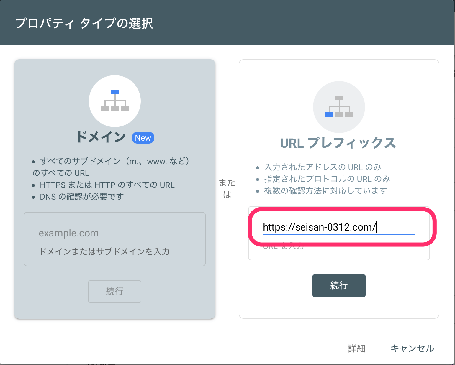Expand details via the 詳細 link
The image size is (455, 365).
pos(357,348)
